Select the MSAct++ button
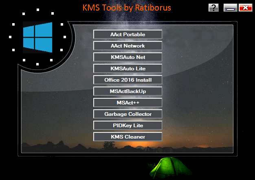Screen dimensions: 255x180 click(127, 103)
